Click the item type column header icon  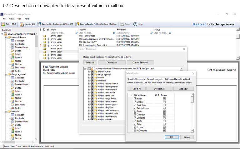(44, 30)
